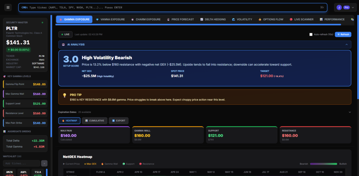The image size is (359, 176).
Task: Click the Max GEX star legend icon
Action: pyautogui.click(x=85, y=164)
